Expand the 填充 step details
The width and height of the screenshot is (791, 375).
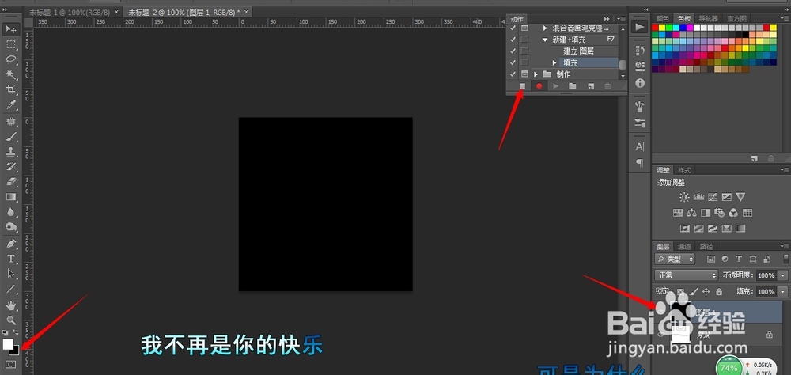(554, 62)
